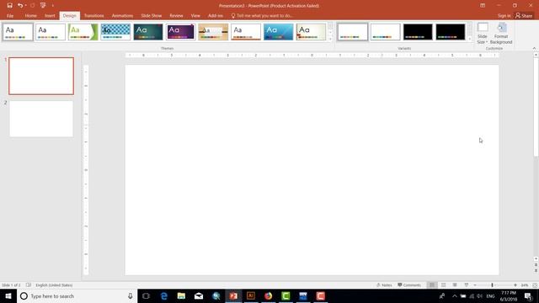The image size is (539, 303).
Task: Undo the last action
Action: click(x=20, y=6)
